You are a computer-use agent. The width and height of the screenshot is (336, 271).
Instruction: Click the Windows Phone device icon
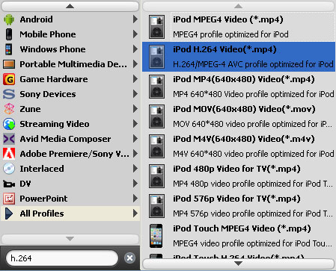tap(9, 49)
